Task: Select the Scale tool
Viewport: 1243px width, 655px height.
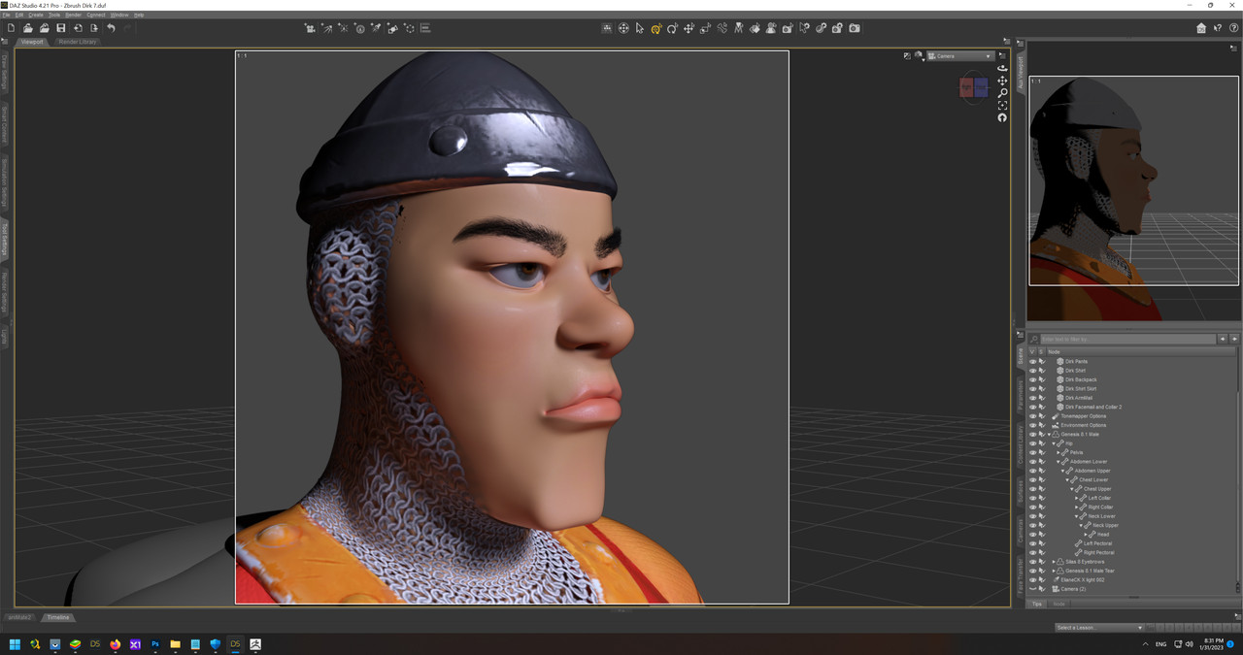Action: (x=705, y=28)
